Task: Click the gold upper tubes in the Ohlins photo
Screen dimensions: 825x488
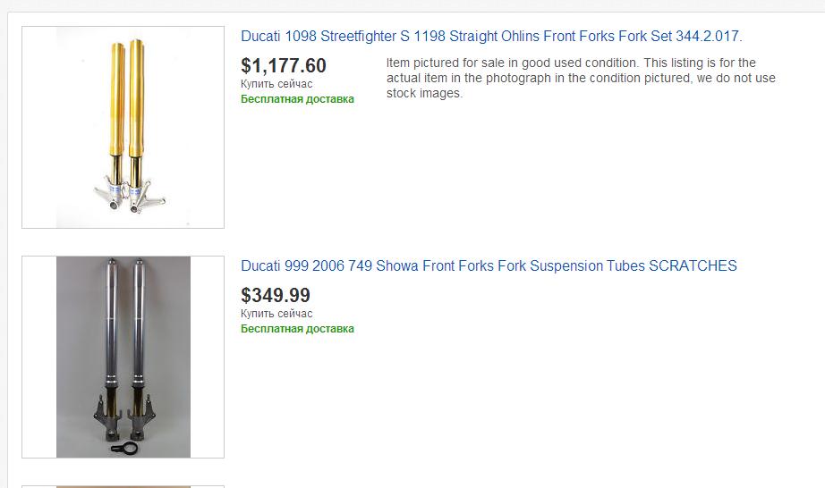Action: click(x=127, y=98)
